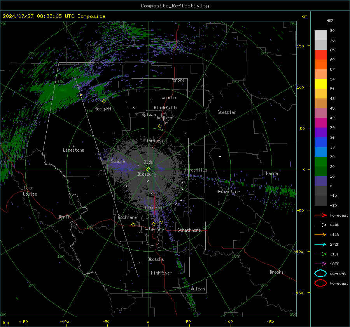Click the Lake Louise label
The height and width of the screenshot is (327, 350).
(x=30, y=191)
